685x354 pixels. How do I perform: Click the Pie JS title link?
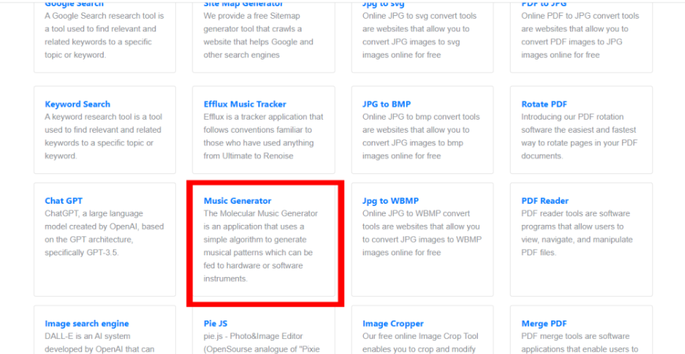coord(216,324)
